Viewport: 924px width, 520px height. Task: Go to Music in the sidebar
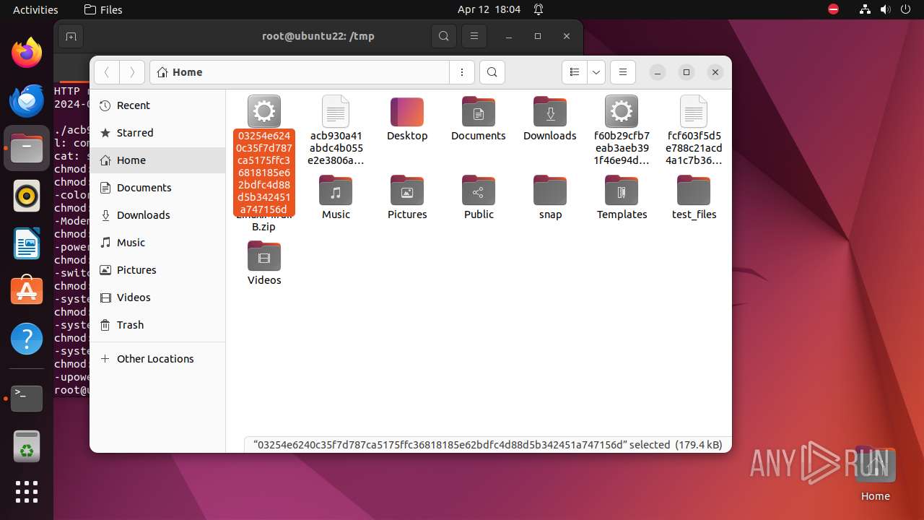(157, 243)
